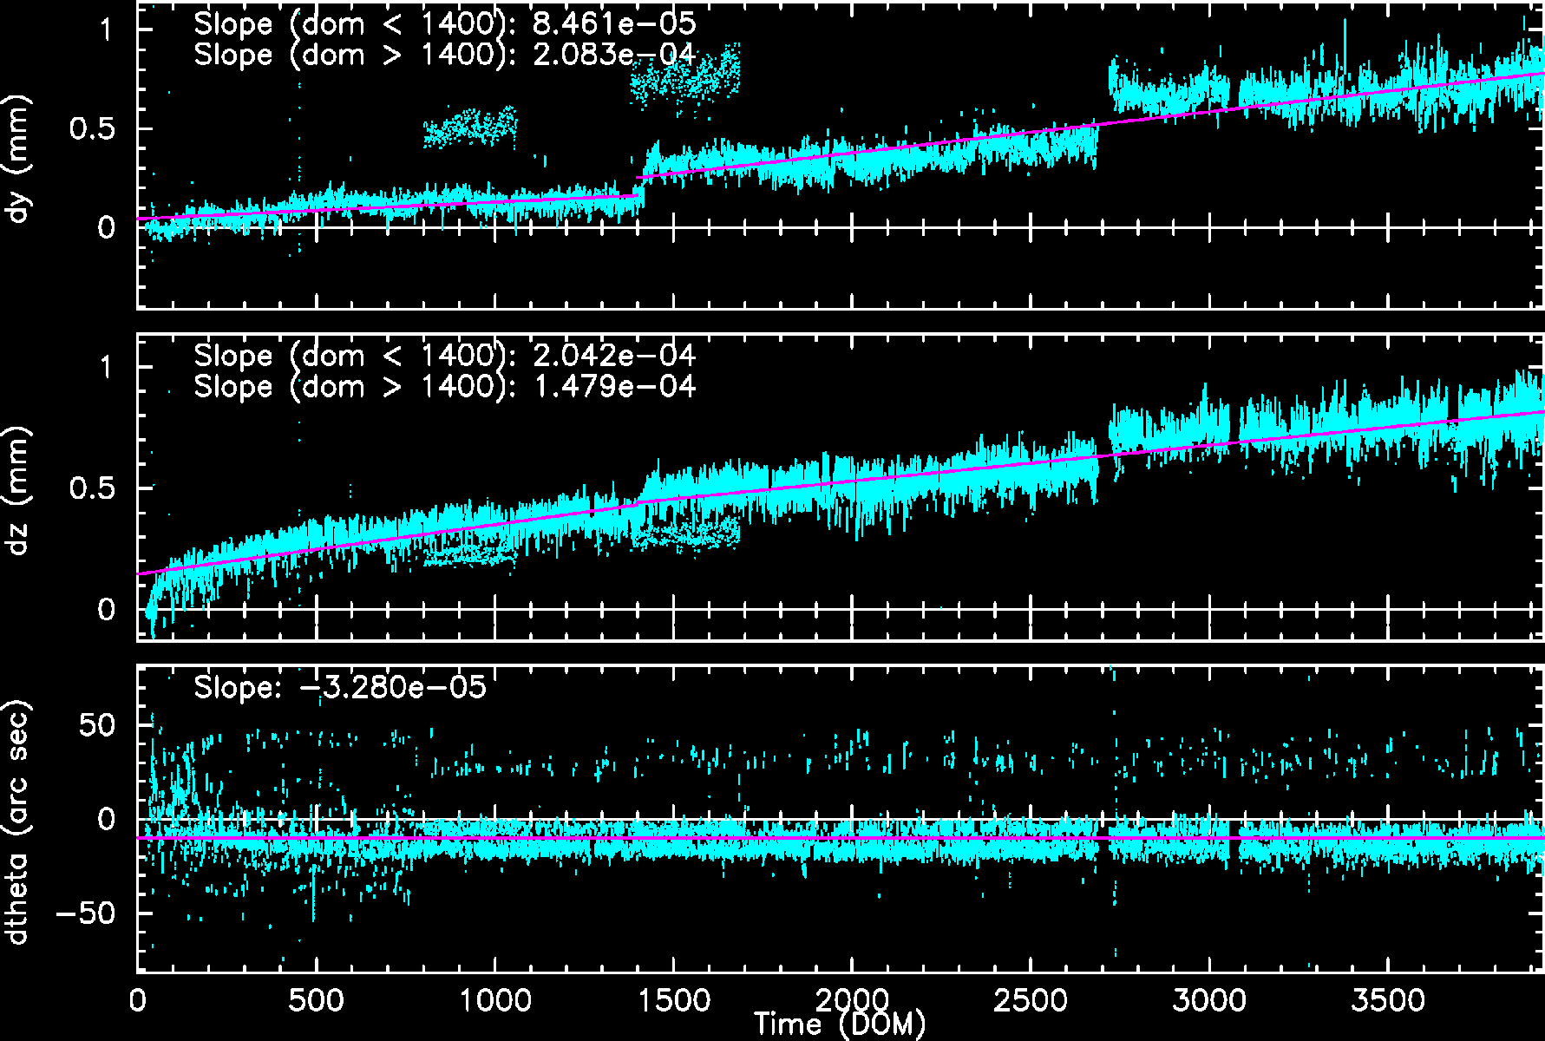Click the 'dy (mm)' vertical axis label

point(18,159)
